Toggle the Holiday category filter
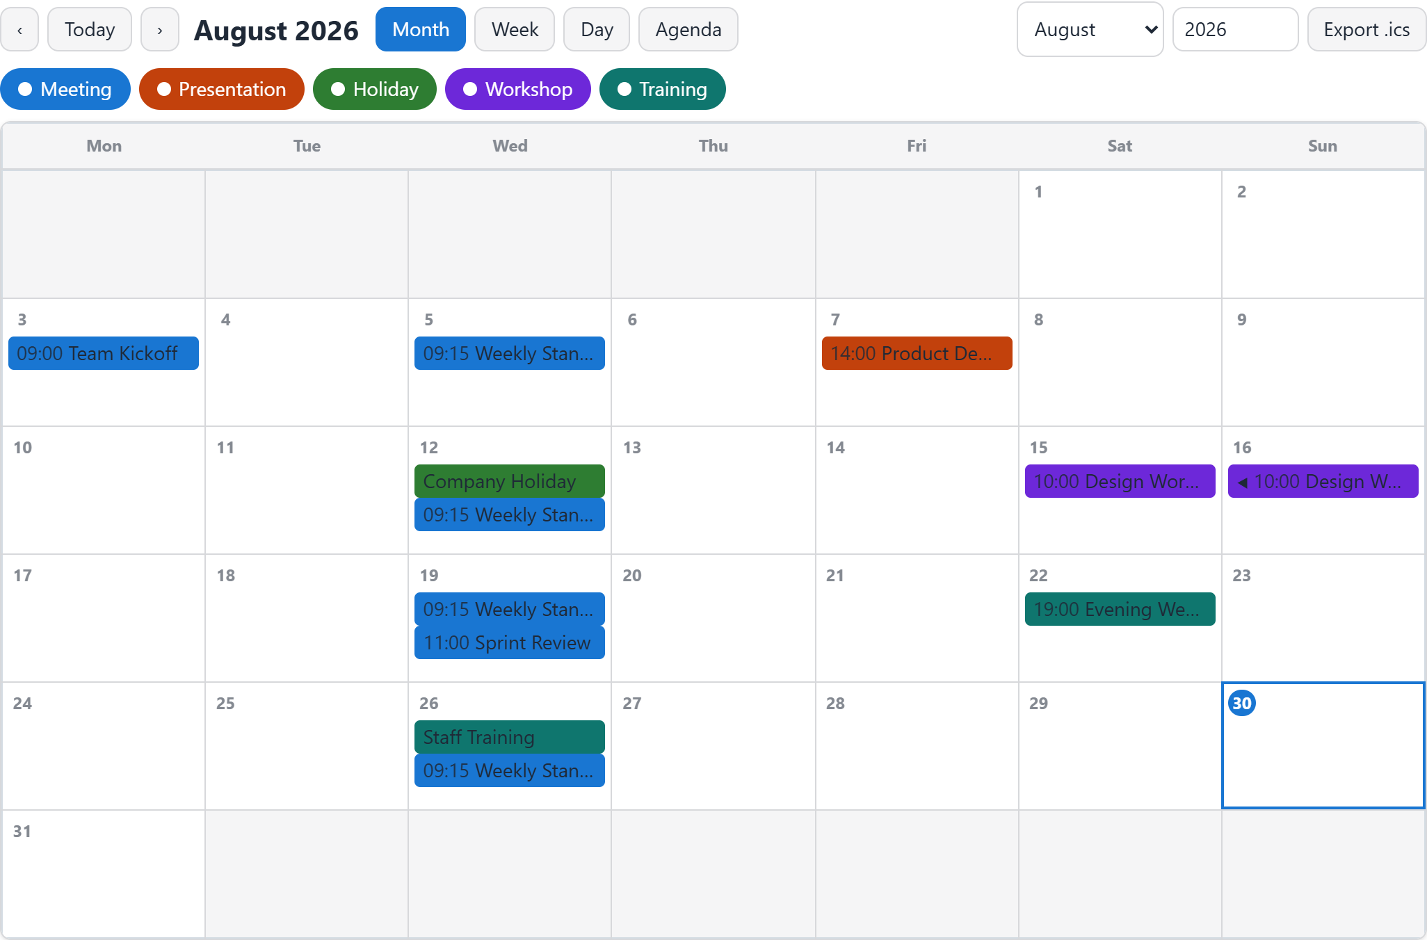Viewport: 1427px width, 940px height. click(375, 89)
